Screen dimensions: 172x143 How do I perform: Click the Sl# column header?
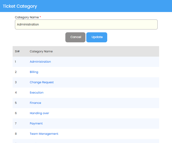17,51
